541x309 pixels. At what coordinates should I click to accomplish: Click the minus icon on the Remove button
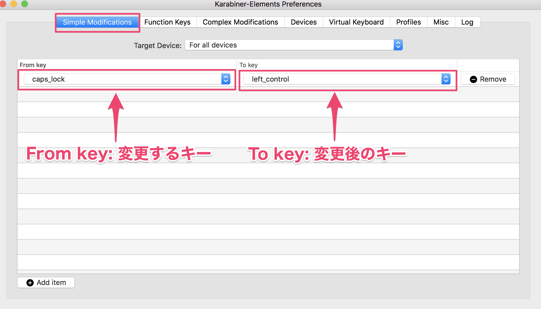point(474,79)
